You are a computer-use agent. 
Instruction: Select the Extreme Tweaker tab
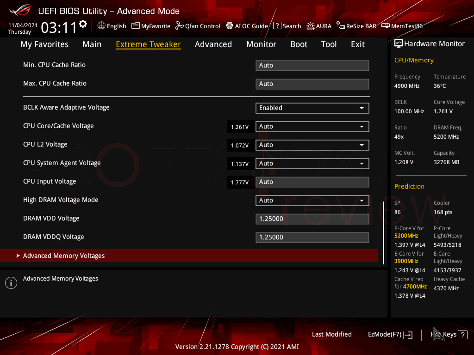(149, 44)
